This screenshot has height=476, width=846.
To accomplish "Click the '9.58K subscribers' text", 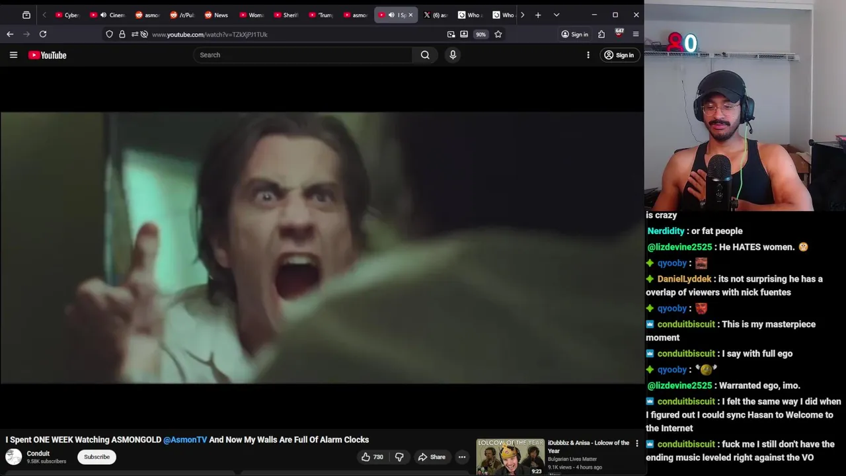I will 46,461.
